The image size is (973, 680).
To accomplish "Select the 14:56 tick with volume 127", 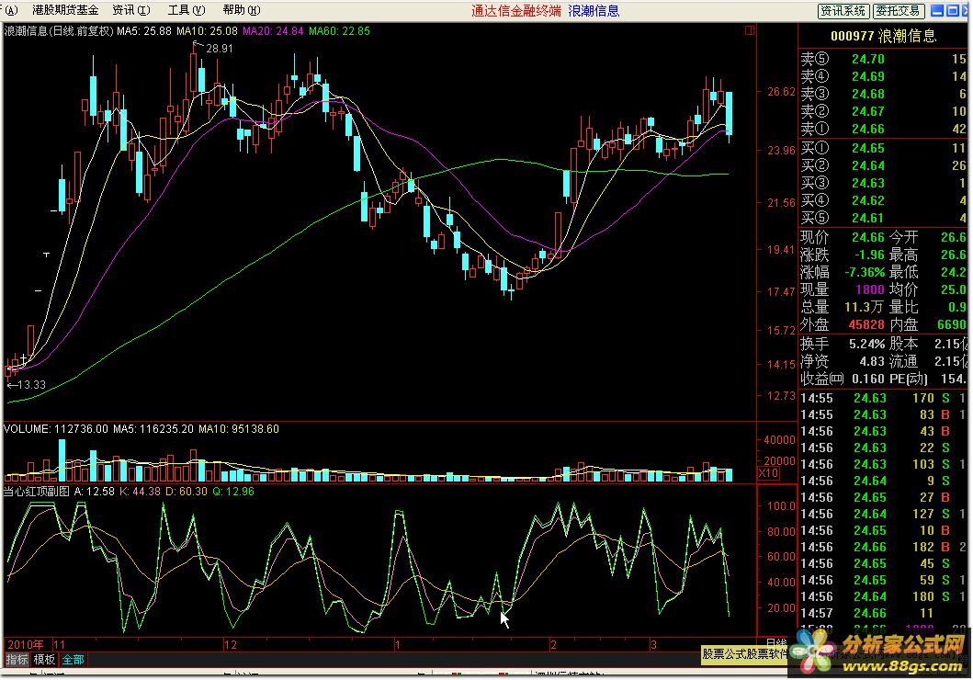I will pyautogui.click(x=882, y=514).
